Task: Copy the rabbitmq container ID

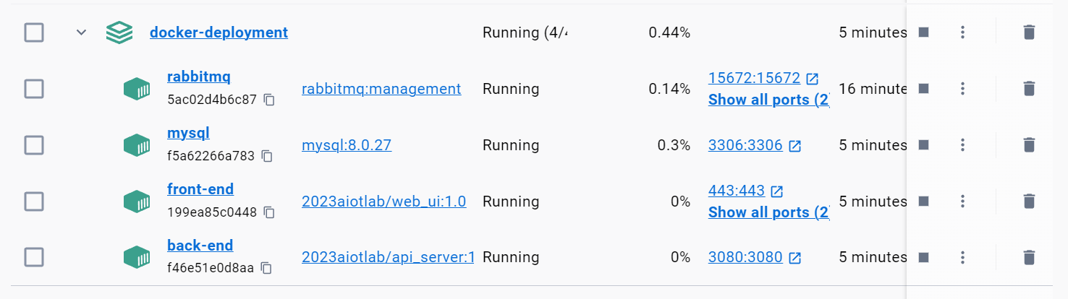Action: click(269, 100)
